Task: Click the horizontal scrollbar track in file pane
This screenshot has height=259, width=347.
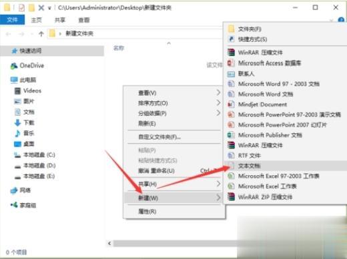Action: tap(176, 243)
